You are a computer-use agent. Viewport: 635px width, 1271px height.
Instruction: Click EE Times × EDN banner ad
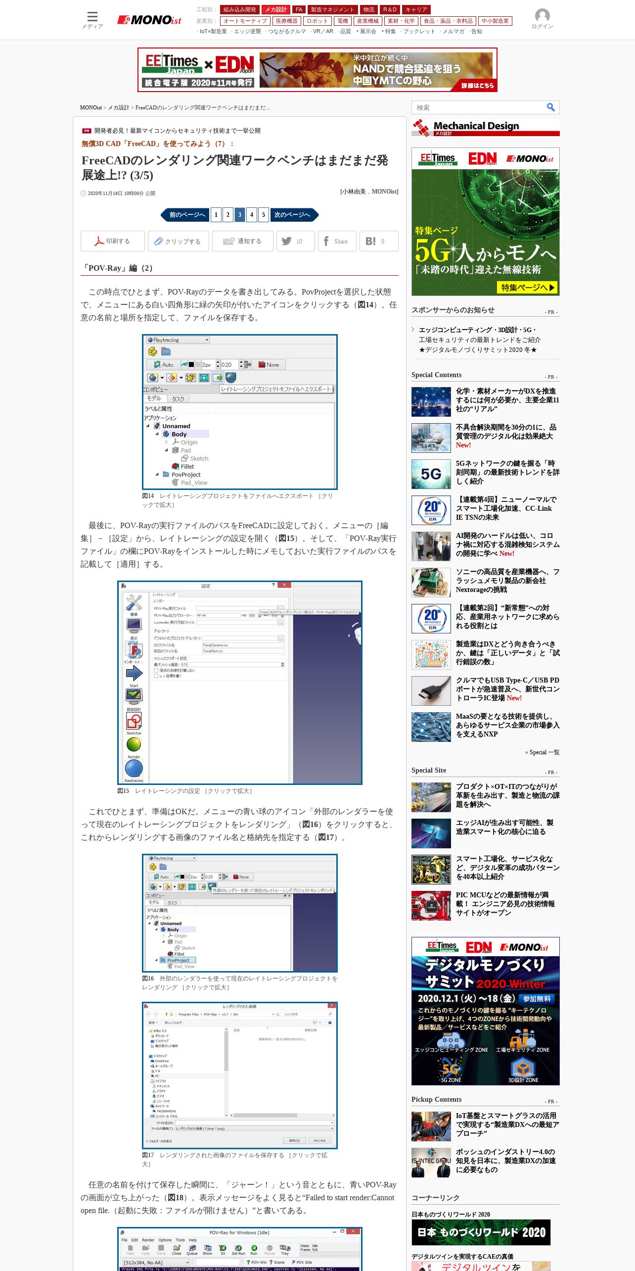(x=317, y=70)
